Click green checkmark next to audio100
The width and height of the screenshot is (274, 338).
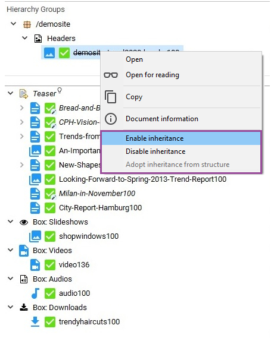pos(50,293)
